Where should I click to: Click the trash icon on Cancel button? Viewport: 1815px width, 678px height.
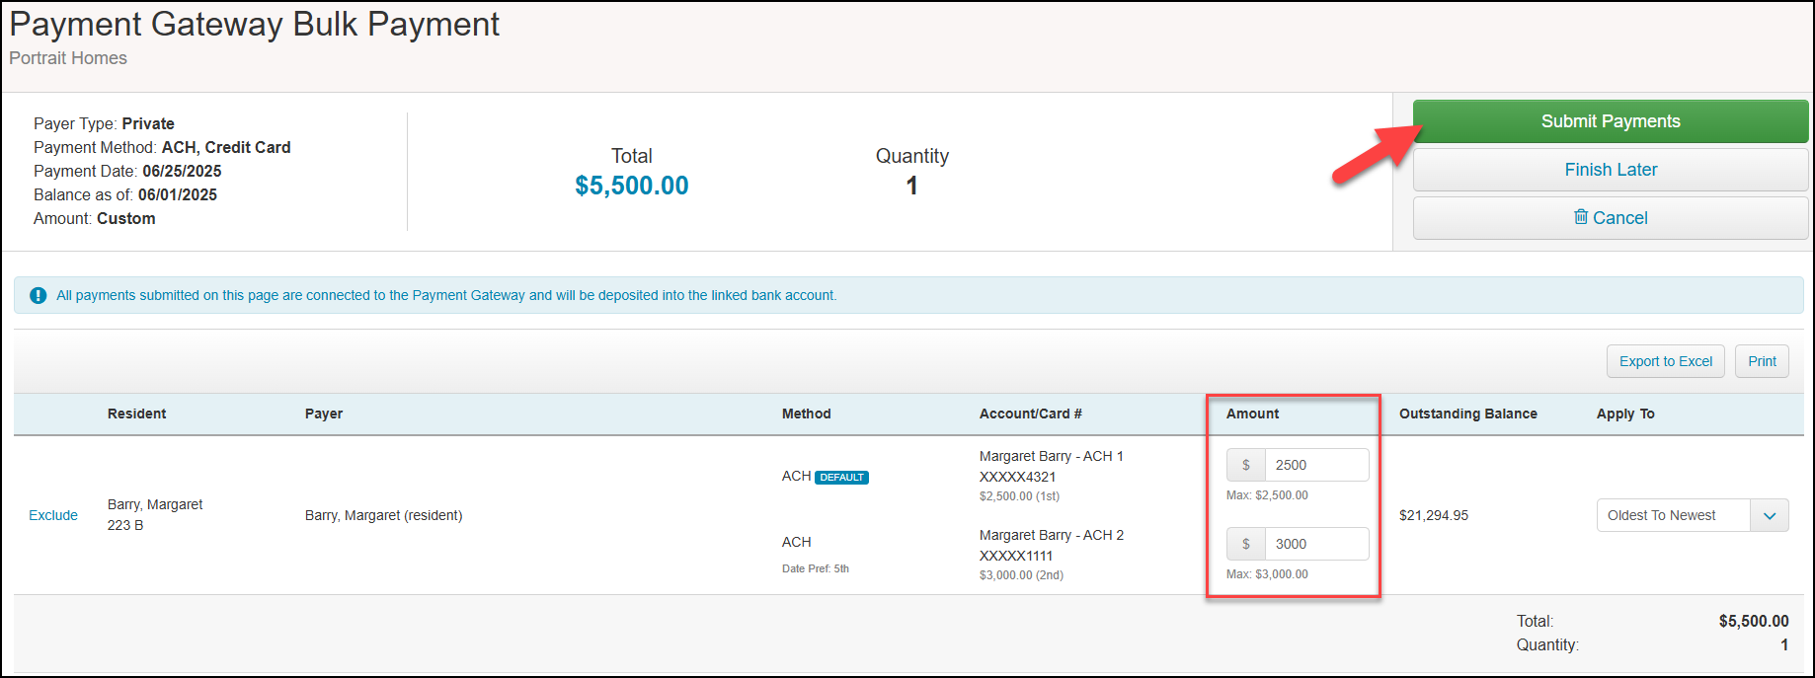[x=1581, y=217]
